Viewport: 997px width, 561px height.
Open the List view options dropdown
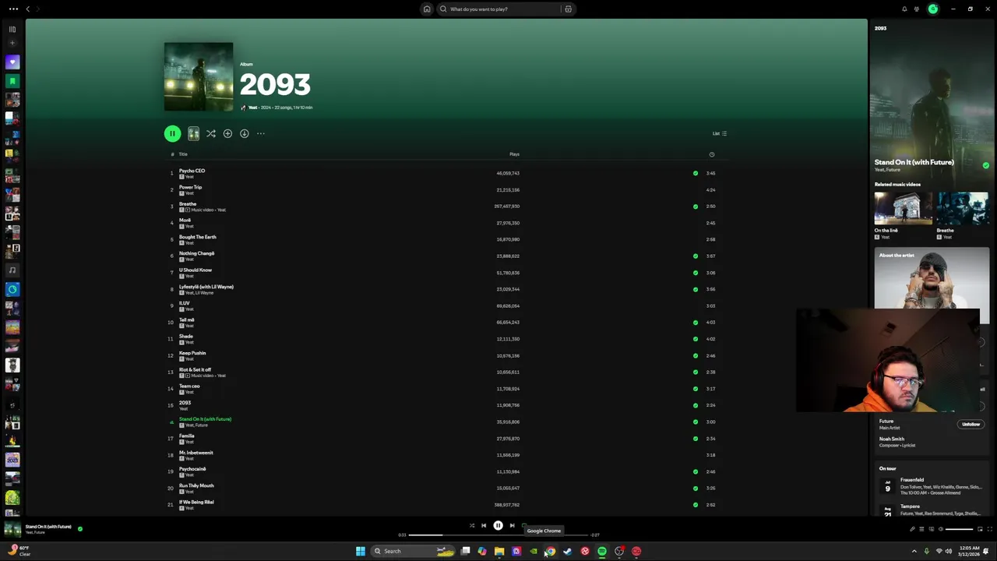pyautogui.click(x=720, y=133)
